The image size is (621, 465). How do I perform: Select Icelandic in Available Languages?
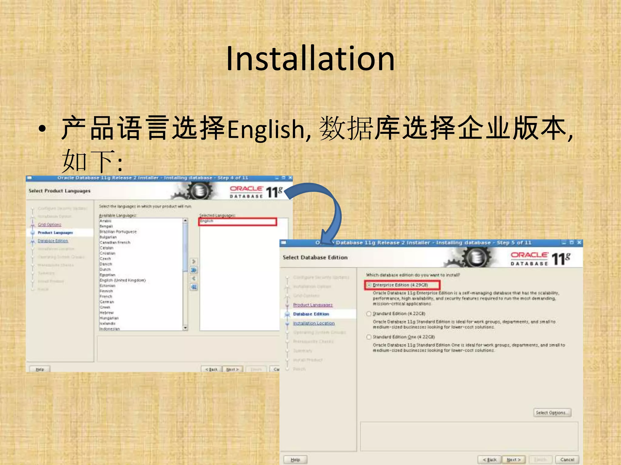click(x=108, y=324)
